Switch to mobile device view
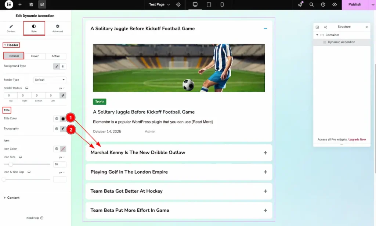The image size is (376, 226). pos(222,5)
